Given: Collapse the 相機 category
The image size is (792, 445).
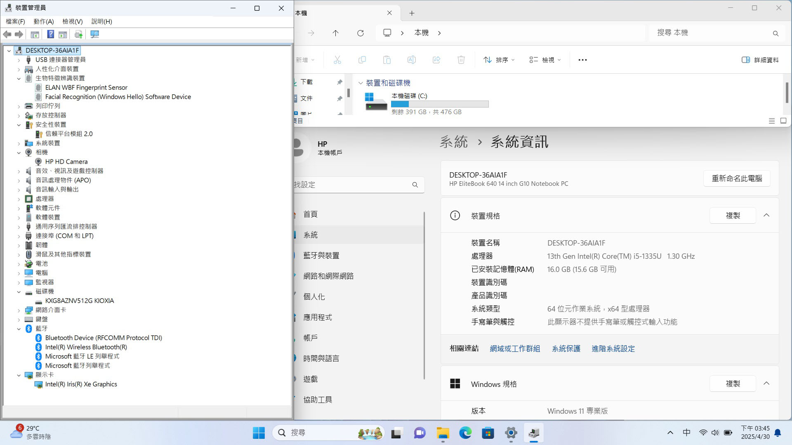Looking at the screenshot, I should pos(19,152).
